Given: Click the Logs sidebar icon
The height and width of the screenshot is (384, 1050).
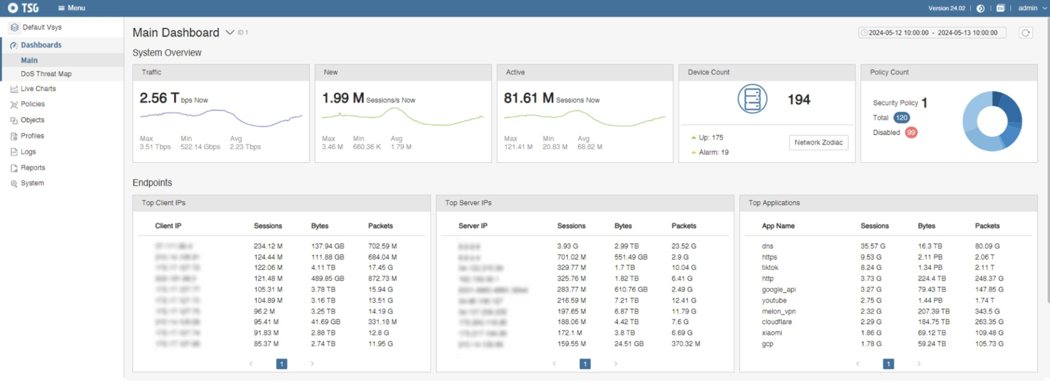Looking at the screenshot, I should pyautogui.click(x=14, y=152).
